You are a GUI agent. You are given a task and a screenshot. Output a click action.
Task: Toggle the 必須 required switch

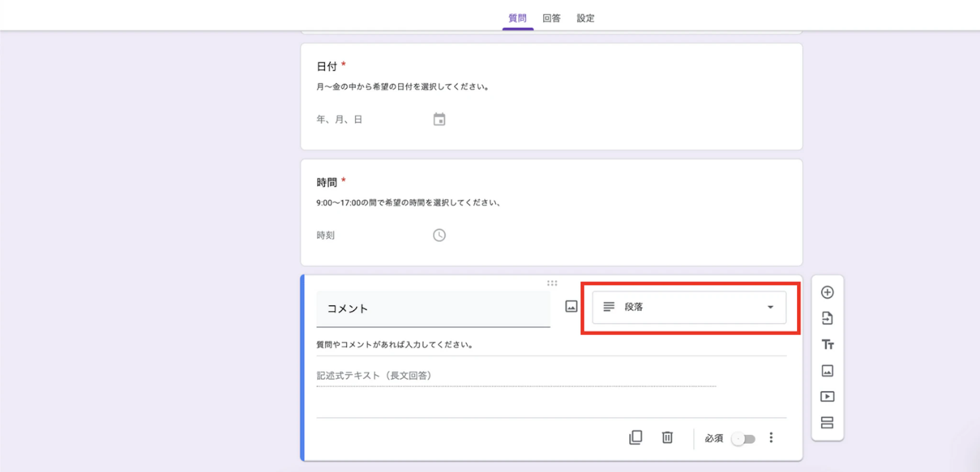(x=743, y=438)
